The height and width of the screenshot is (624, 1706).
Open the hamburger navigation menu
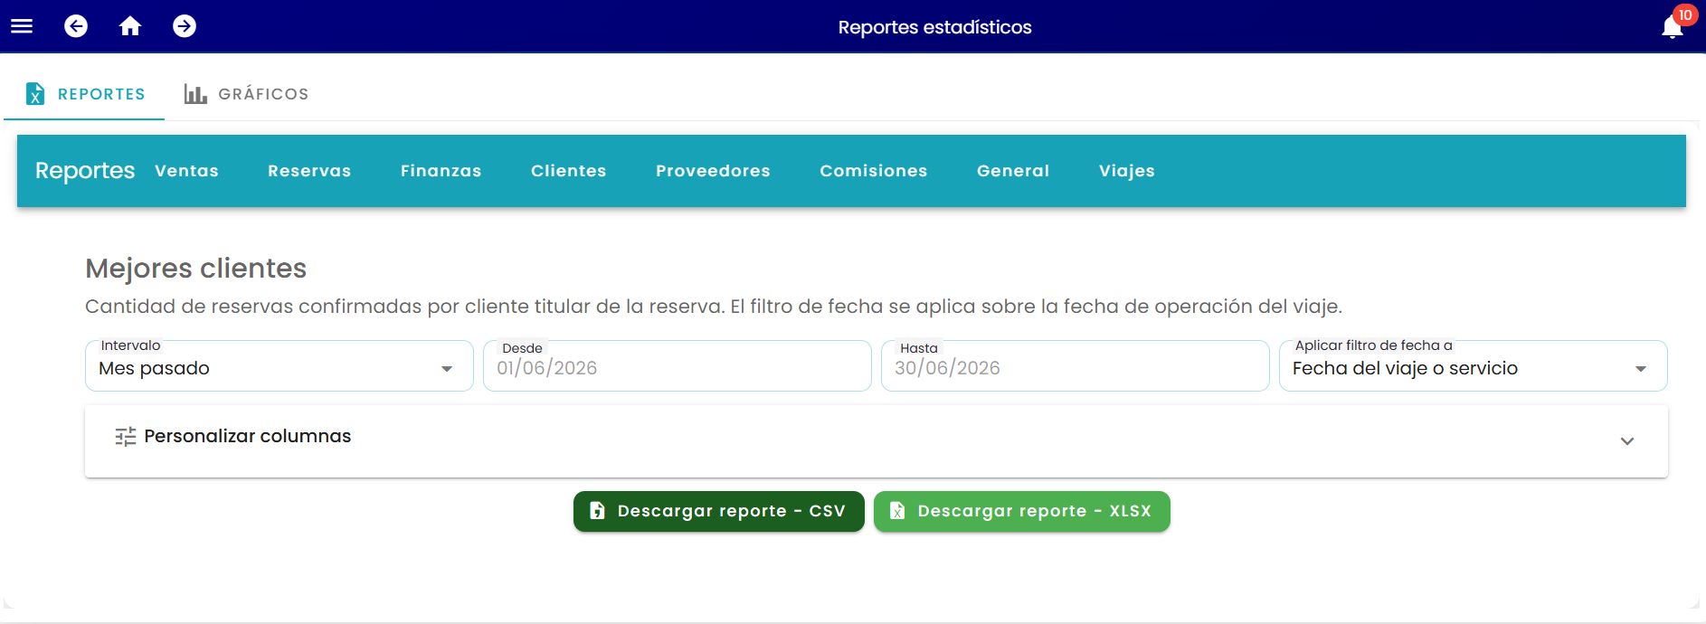coord(22,26)
